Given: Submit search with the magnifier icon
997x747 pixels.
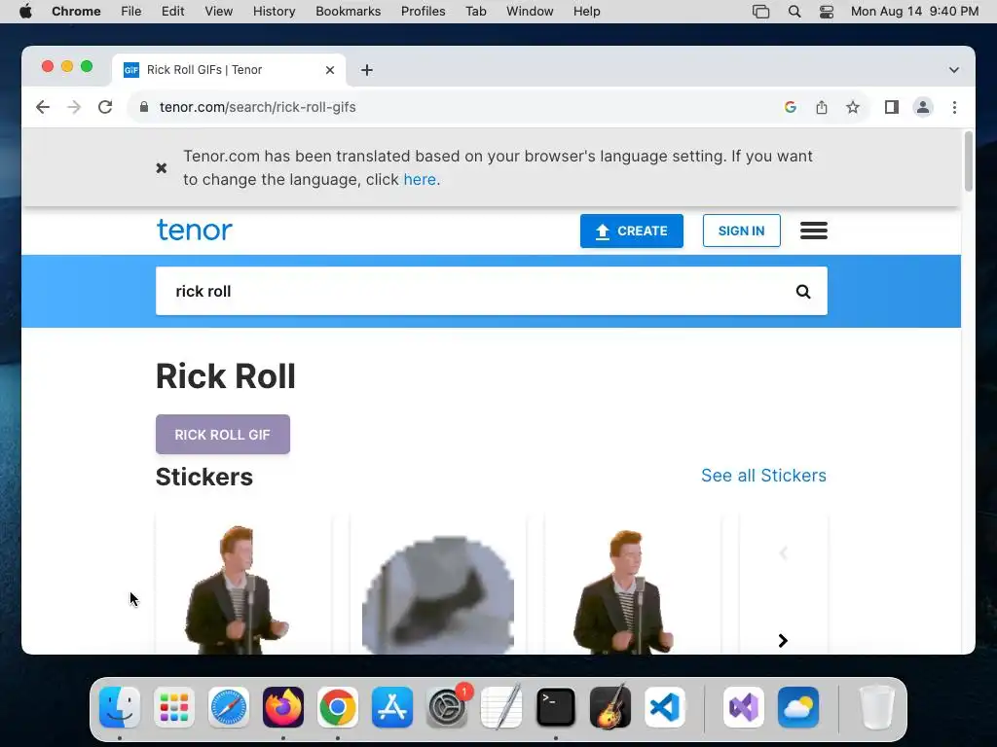Looking at the screenshot, I should pos(803,292).
